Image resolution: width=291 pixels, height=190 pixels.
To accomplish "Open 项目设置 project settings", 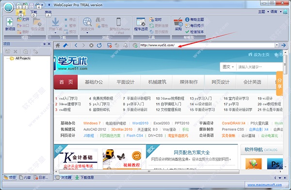I will pos(38,24).
